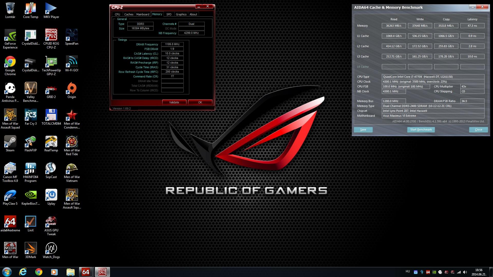Click the Motherboard field Asus Maximus VI Extreme

pyautogui.click(x=433, y=116)
